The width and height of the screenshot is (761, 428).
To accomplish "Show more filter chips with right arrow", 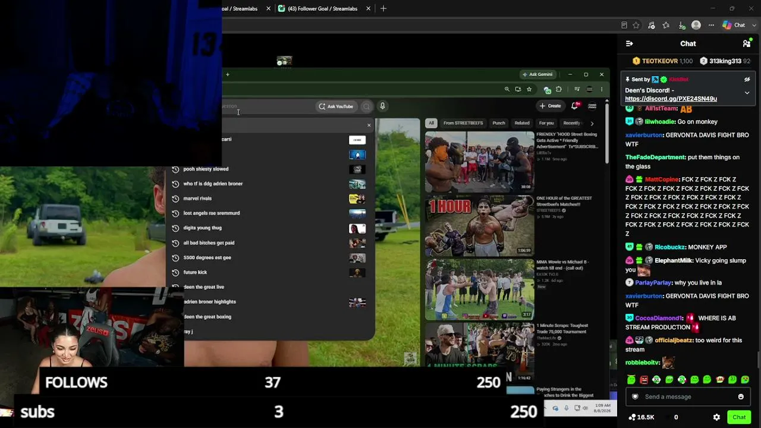I will (592, 123).
